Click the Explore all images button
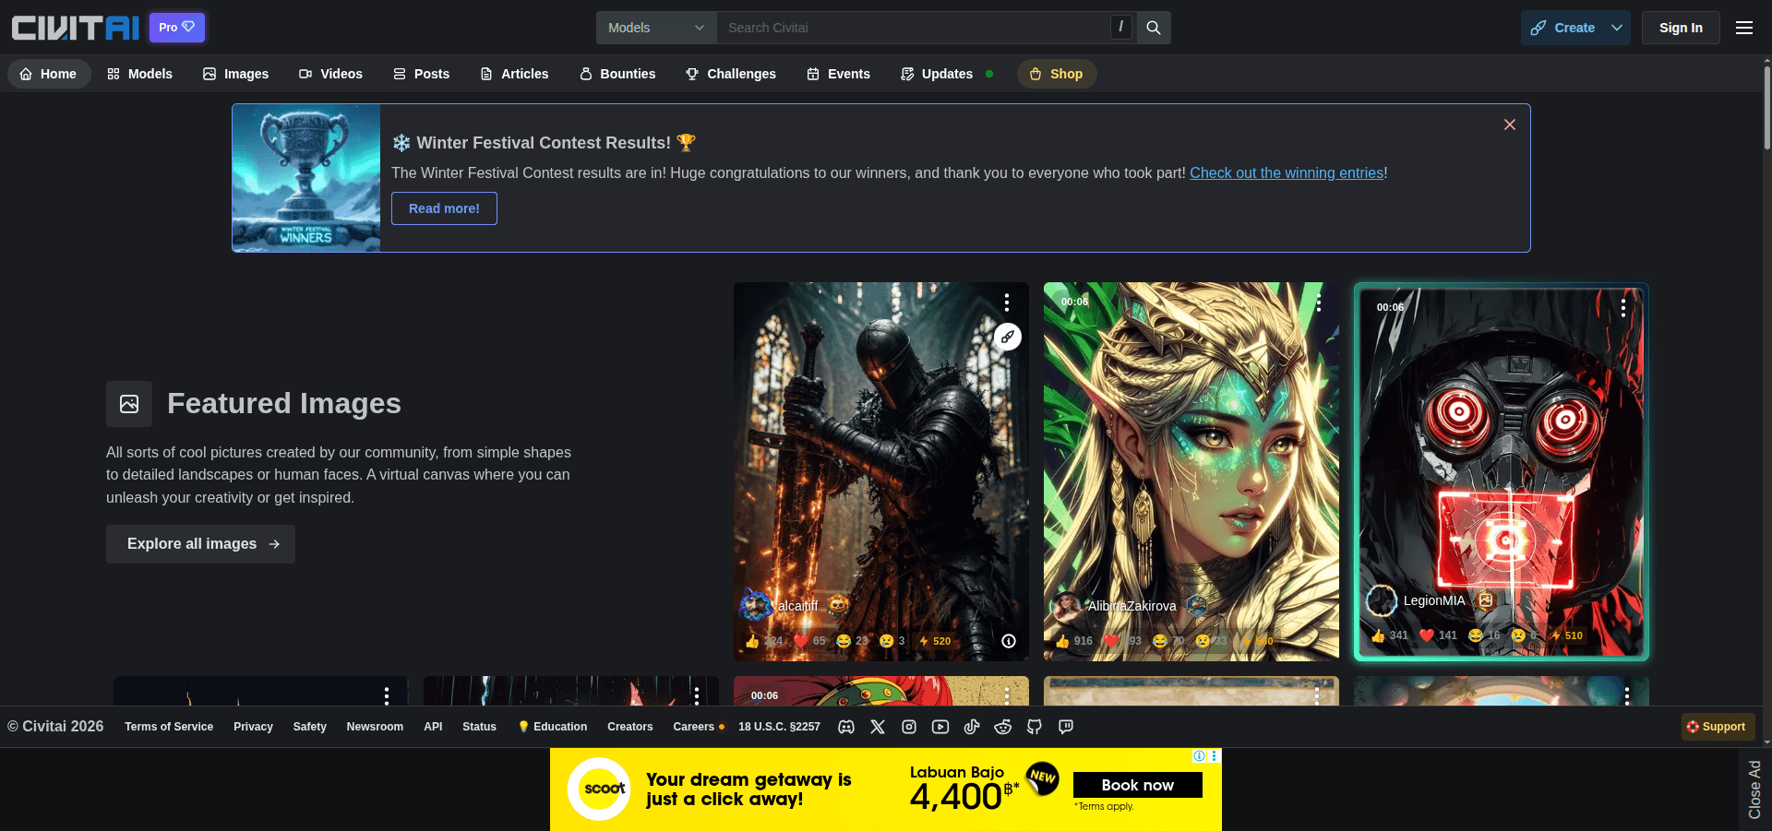 [199, 544]
